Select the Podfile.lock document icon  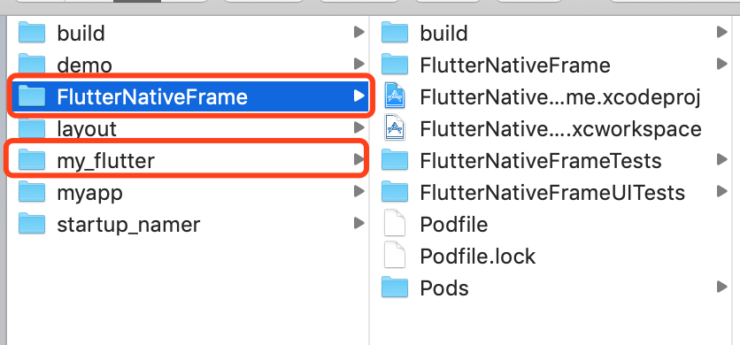tap(395, 256)
